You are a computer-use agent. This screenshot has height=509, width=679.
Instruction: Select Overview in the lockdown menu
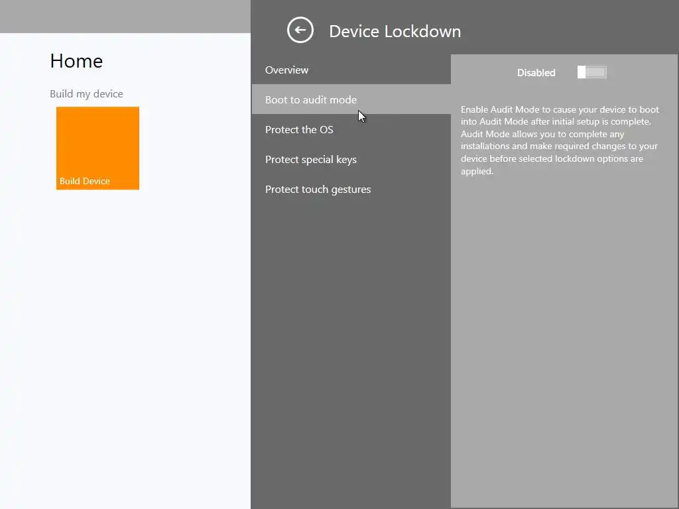286,70
